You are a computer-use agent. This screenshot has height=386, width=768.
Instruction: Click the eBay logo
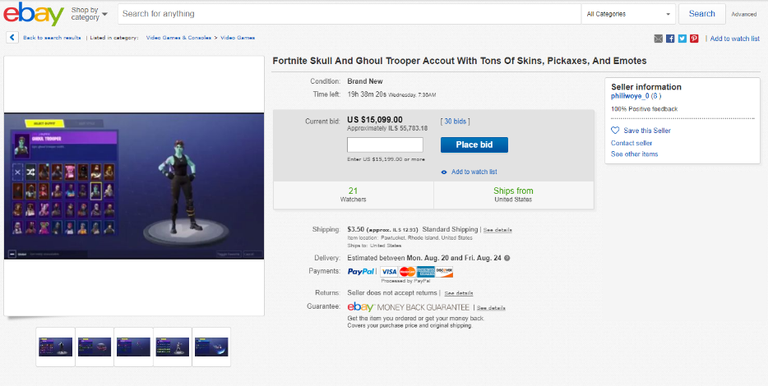(x=34, y=14)
